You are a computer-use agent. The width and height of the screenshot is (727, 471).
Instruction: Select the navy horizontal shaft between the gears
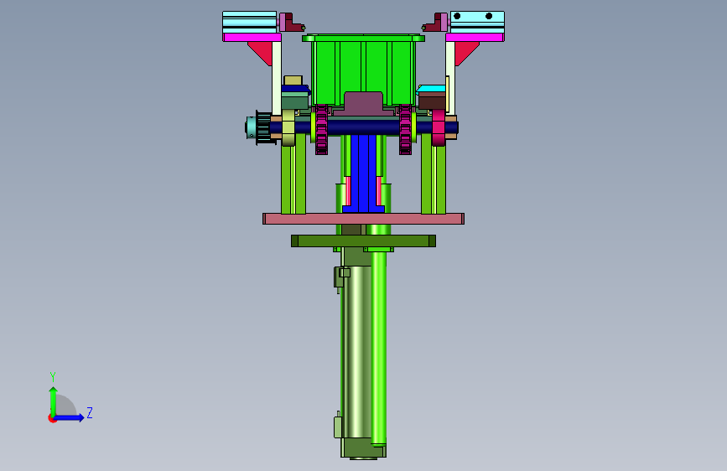(363, 127)
